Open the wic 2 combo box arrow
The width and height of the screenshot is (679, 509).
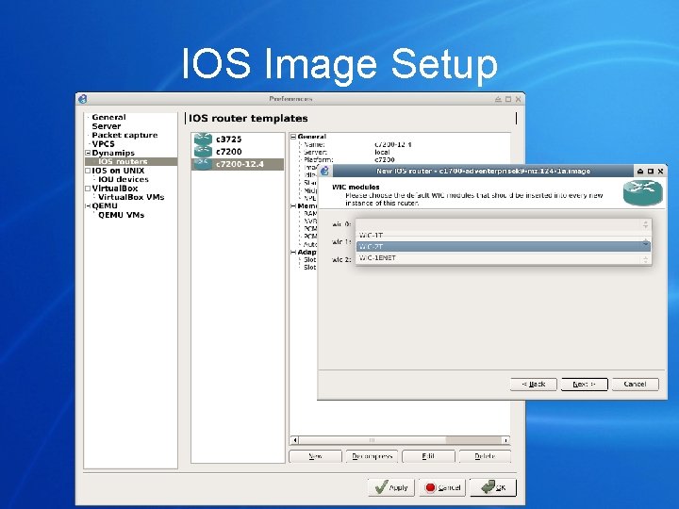(x=645, y=259)
